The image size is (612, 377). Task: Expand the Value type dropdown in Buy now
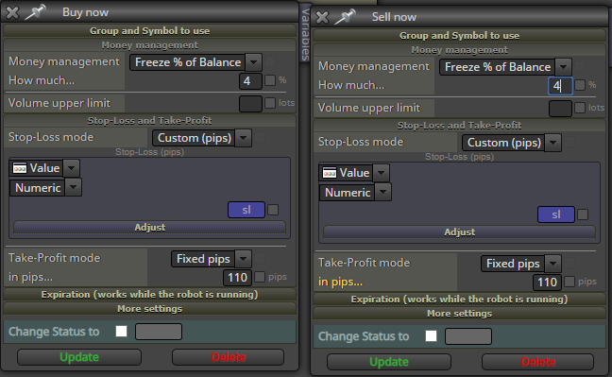71,168
